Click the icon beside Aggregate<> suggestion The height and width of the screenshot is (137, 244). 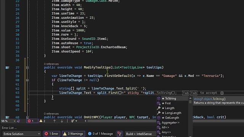pos(159,123)
